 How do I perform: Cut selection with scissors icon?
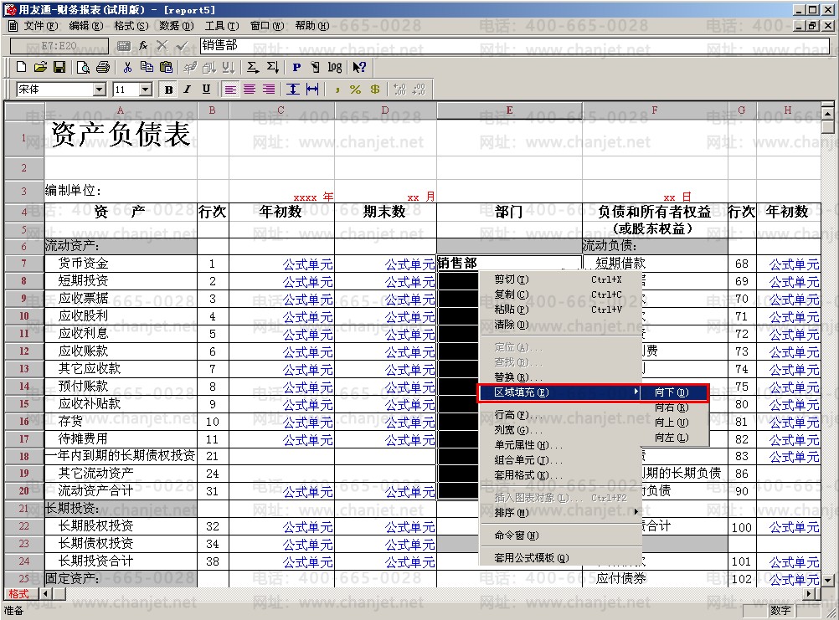click(127, 67)
